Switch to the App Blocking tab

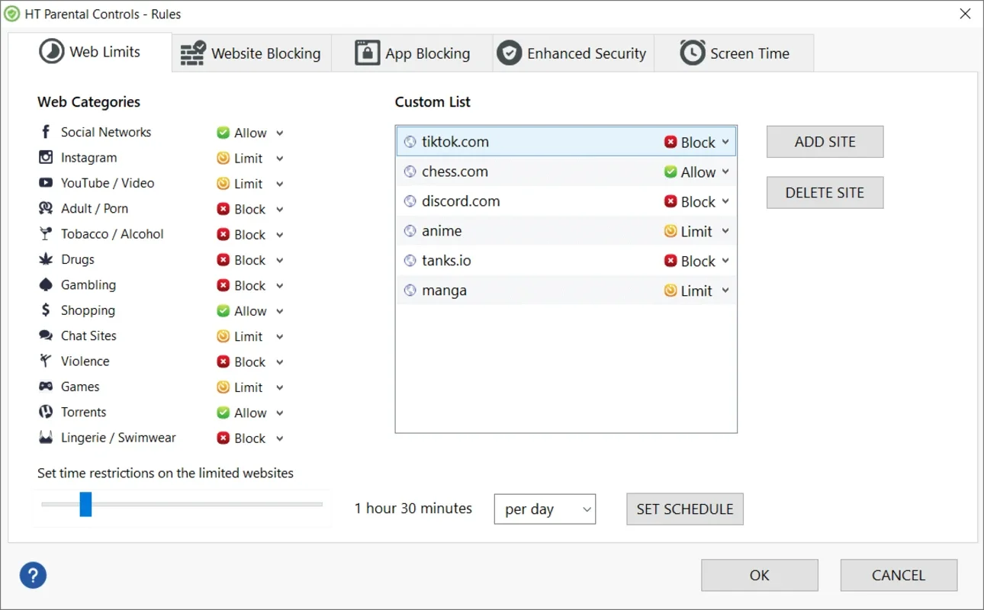pyautogui.click(x=412, y=53)
